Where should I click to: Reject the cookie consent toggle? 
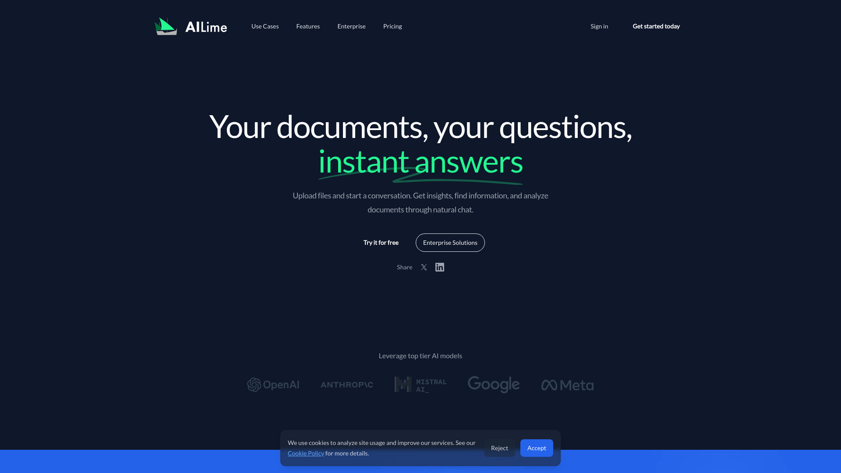pos(499,448)
